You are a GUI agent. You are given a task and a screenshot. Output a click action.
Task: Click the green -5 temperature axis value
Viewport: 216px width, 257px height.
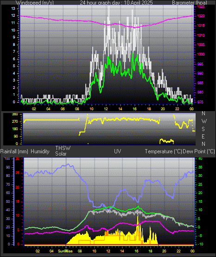tap(200, 236)
